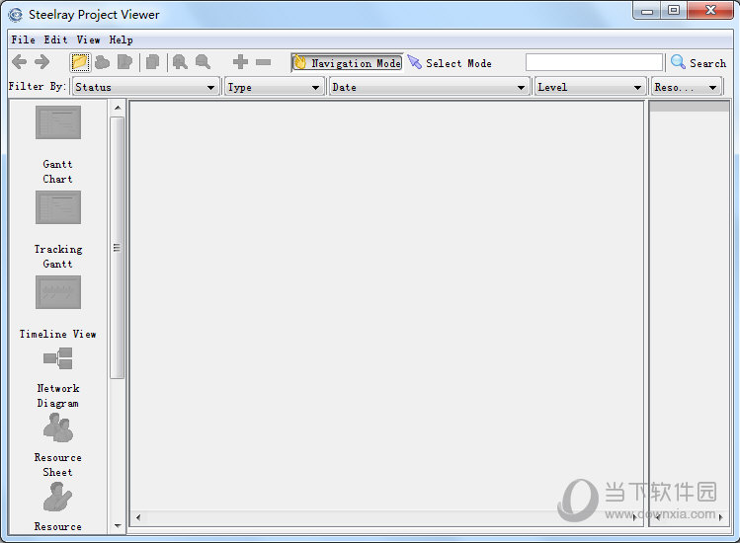This screenshot has width=740, height=543.
Task: Click the zoom out magnifier icon
Action: tap(203, 62)
